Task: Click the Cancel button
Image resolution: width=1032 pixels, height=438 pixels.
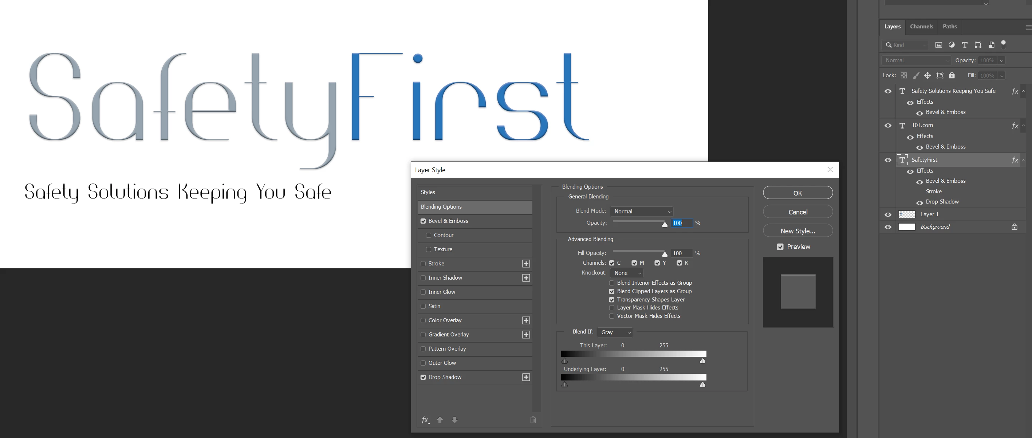Action: point(797,212)
